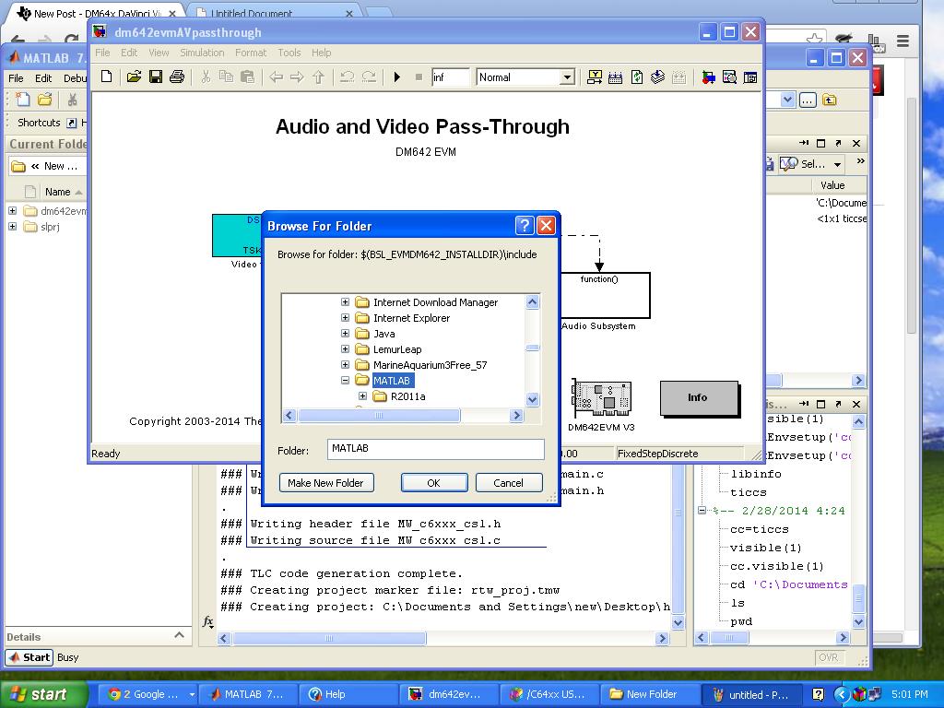This screenshot has width=944, height=708.
Task: Open the Normal simulation mode dropdown
Action: coord(567,77)
